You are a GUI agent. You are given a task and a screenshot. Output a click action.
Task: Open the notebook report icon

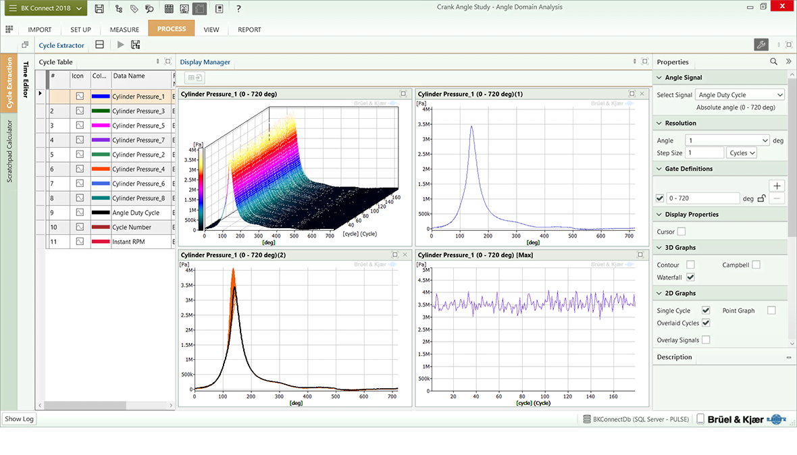(x=219, y=9)
